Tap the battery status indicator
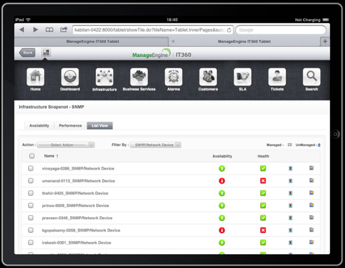The height and width of the screenshot is (268, 345). [325, 20]
